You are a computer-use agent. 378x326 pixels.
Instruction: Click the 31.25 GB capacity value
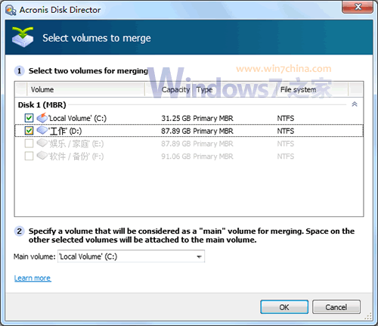175,118
